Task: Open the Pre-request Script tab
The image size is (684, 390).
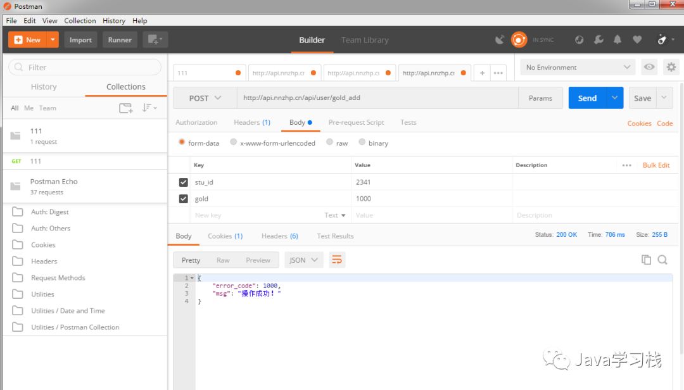Action: (356, 123)
